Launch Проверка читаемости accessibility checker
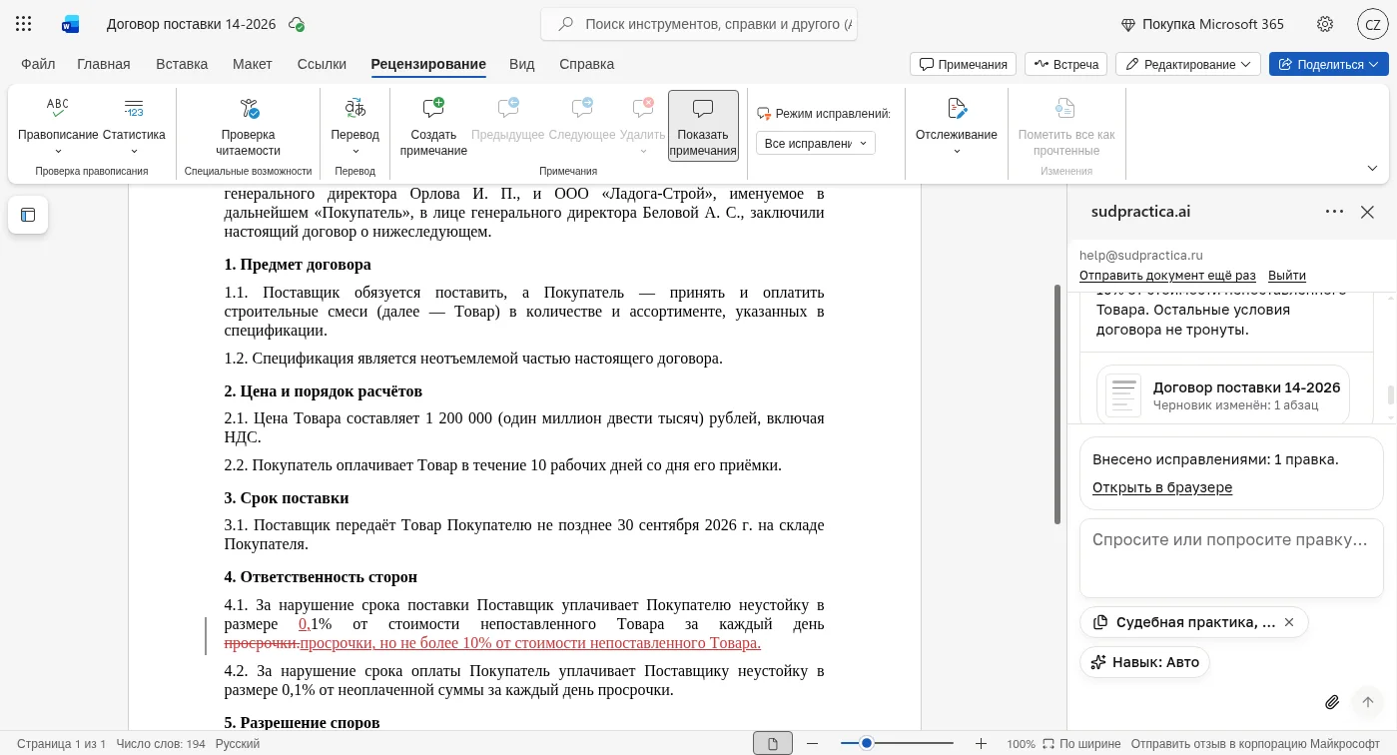Viewport: 1397px width, 755px height. tap(249, 125)
